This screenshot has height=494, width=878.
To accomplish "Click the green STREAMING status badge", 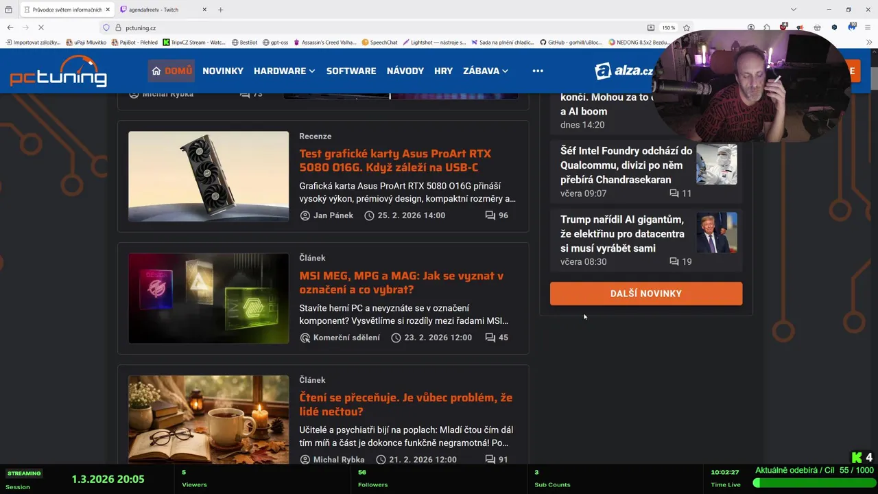I will point(24,473).
